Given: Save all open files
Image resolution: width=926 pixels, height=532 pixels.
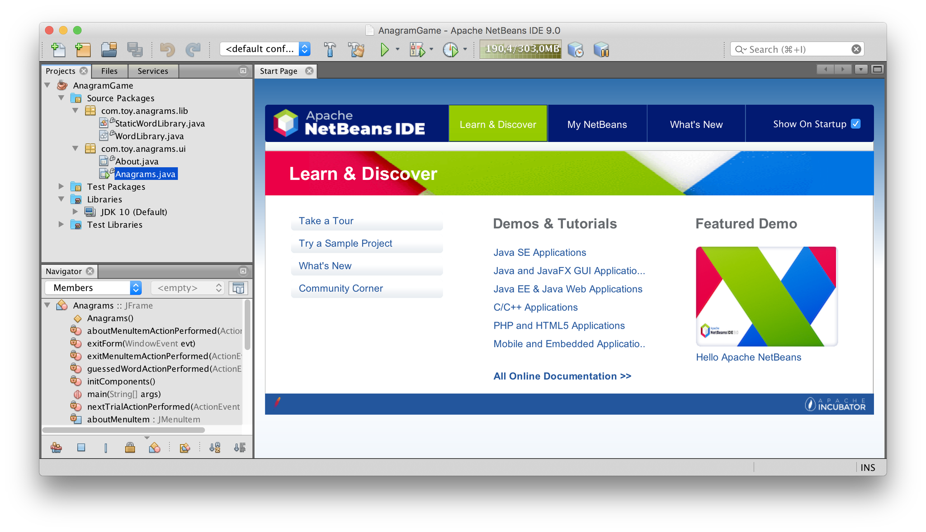Looking at the screenshot, I should 136,50.
